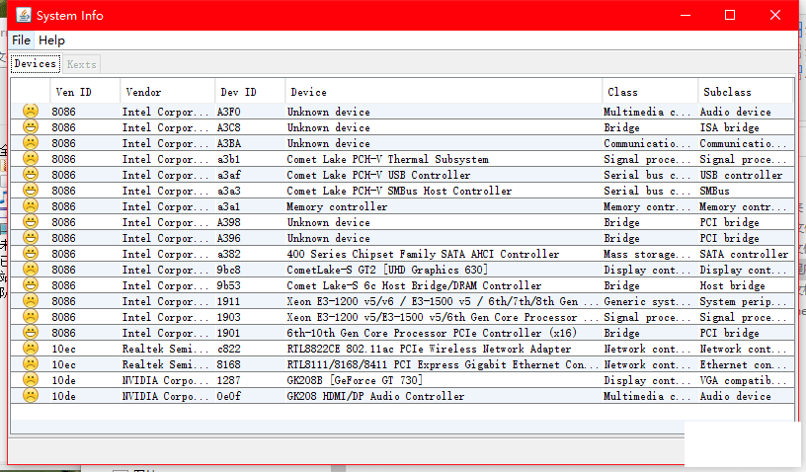Screen dimensions: 806x472
Task: Click the smiley icon for device 9b53
Action: (31, 285)
